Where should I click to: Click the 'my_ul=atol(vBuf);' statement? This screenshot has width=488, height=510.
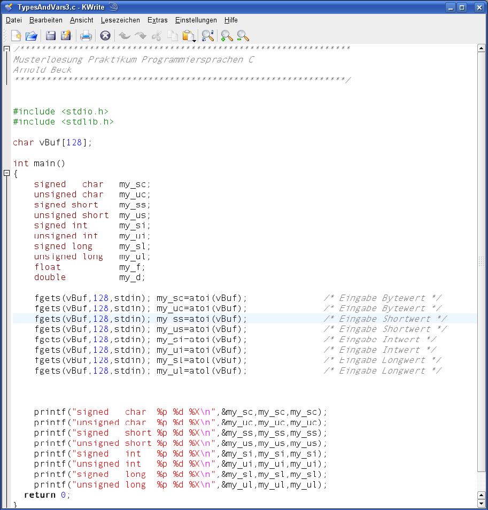click(x=202, y=371)
